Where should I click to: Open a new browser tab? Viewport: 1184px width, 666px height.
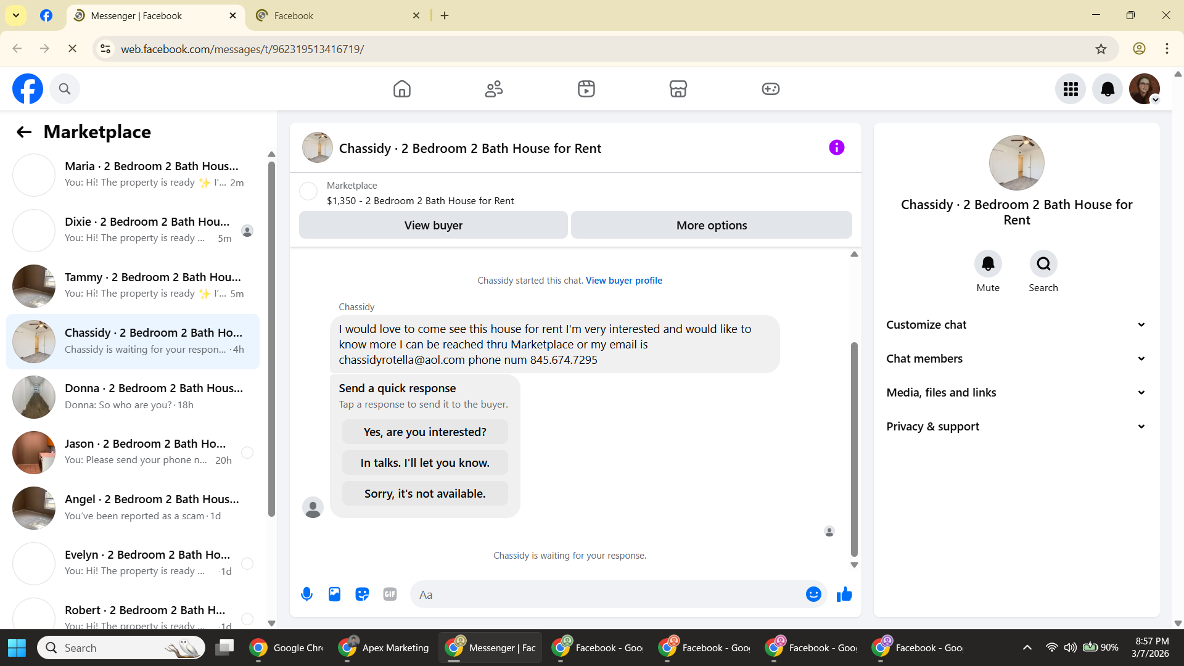click(445, 16)
